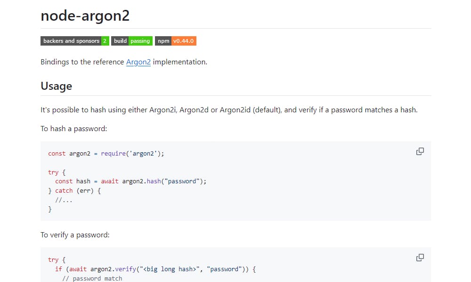Open the Argon2 reference implementation link
Viewport: 471px width, 282px height.
(138, 62)
